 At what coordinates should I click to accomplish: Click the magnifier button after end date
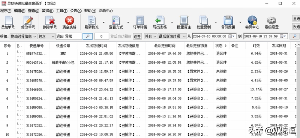(x=294, y=36)
